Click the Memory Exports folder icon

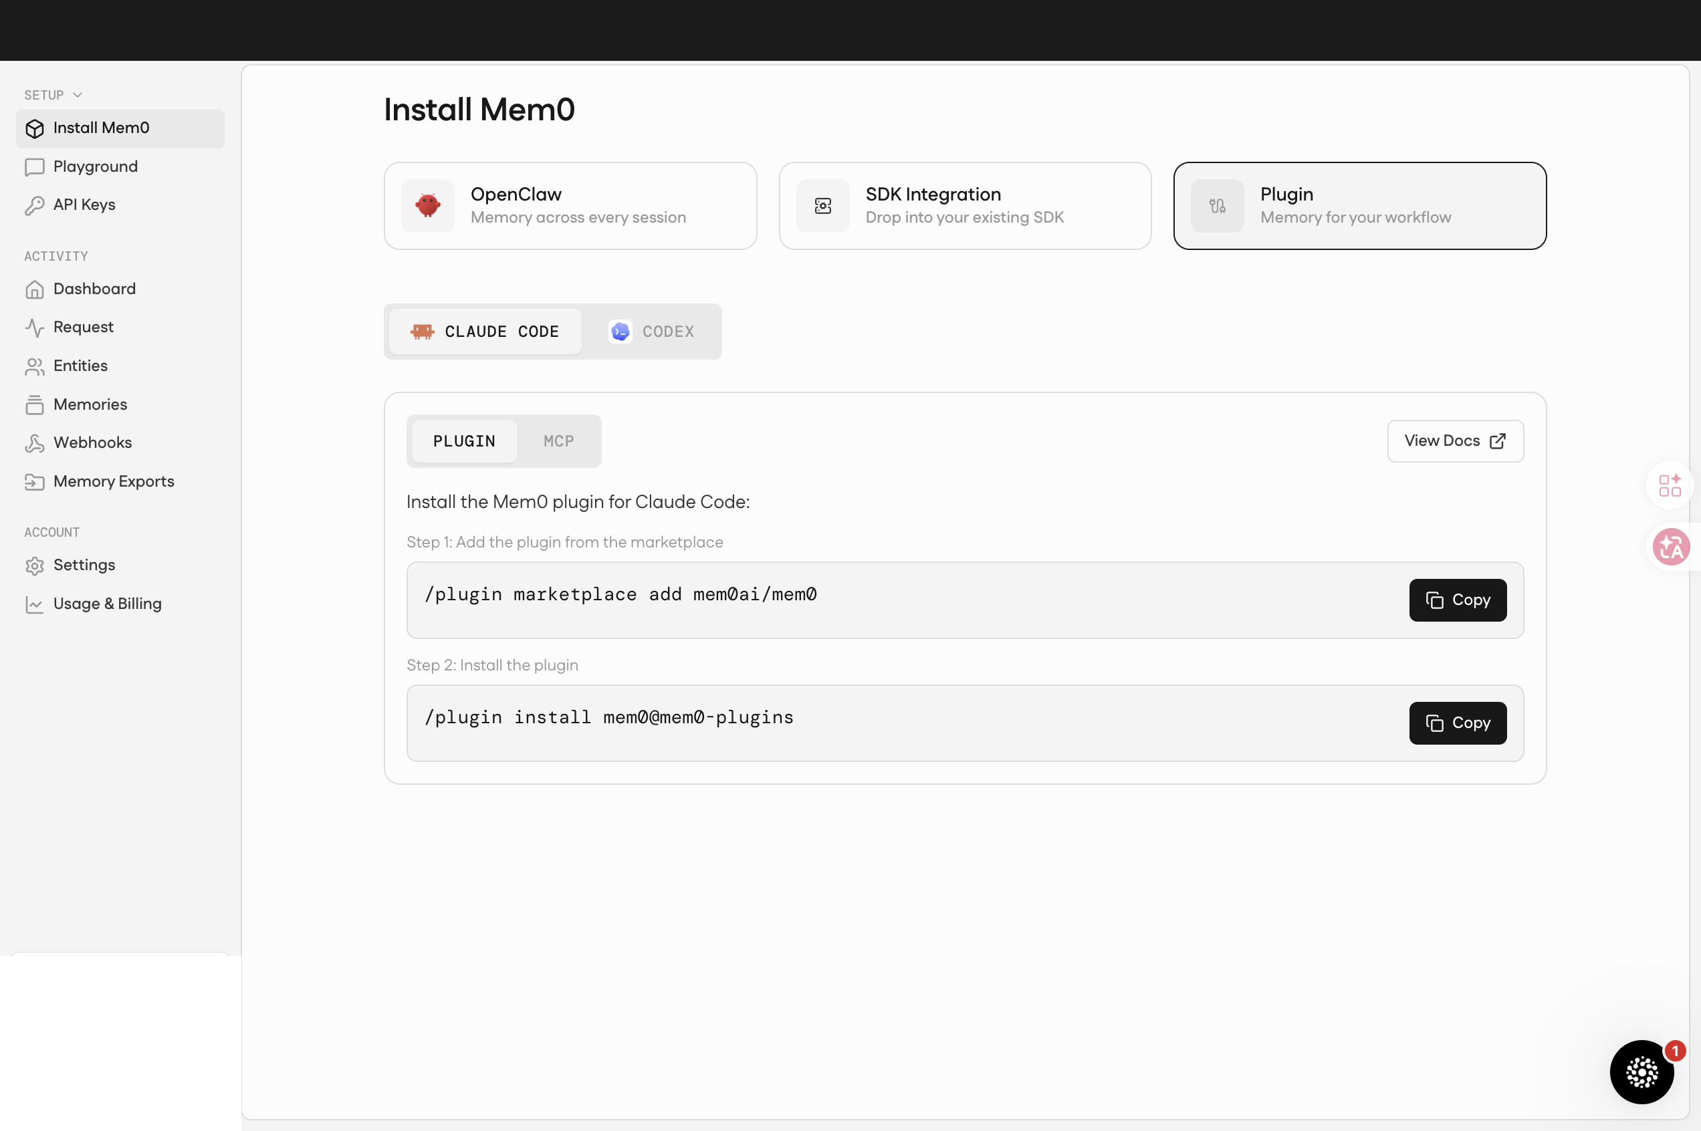(34, 482)
